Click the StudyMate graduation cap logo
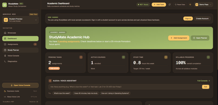This screenshot has height=105, width=218. (4, 5)
